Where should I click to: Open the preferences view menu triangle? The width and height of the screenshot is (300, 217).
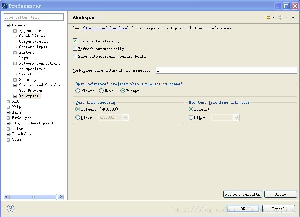pyautogui.click(x=293, y=17)
